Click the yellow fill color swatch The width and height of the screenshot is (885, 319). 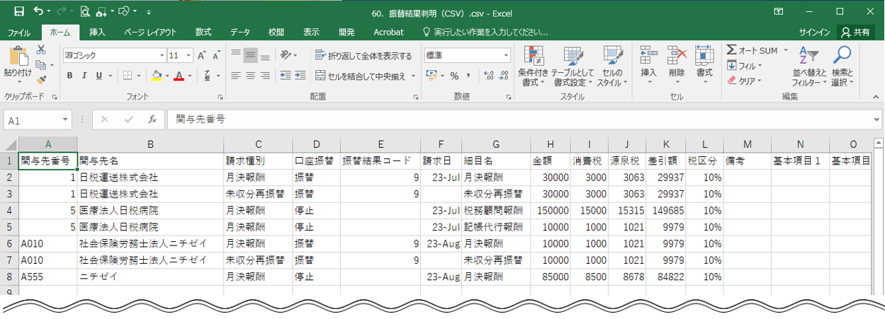point(157,76)
